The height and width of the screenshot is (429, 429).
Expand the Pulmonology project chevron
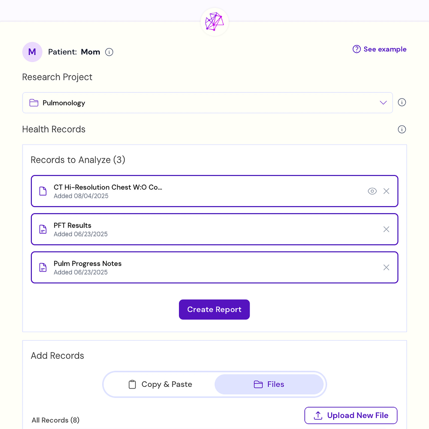[x=383, y=103]
